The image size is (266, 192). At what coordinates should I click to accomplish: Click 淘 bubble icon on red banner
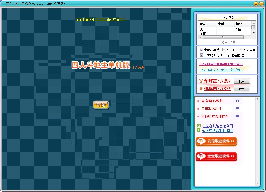[201, 156]
